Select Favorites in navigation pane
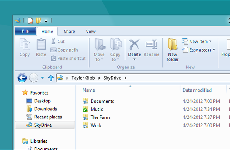The height and width of the screenshot is (150, 230). click(39, 93)
